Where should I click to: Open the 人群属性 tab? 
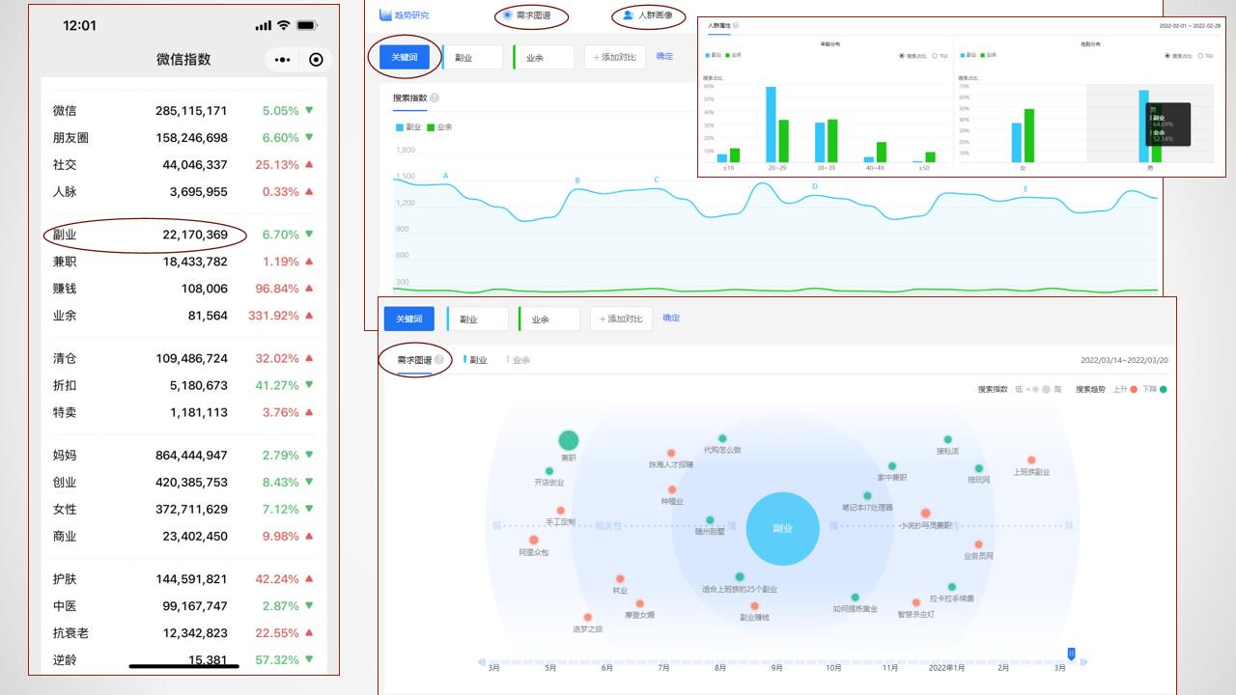point(719,26)
